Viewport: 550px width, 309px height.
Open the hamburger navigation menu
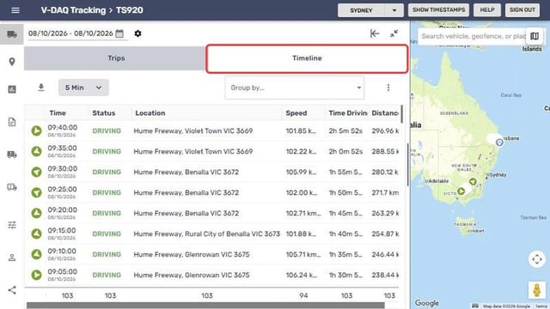tap(15, 10)
